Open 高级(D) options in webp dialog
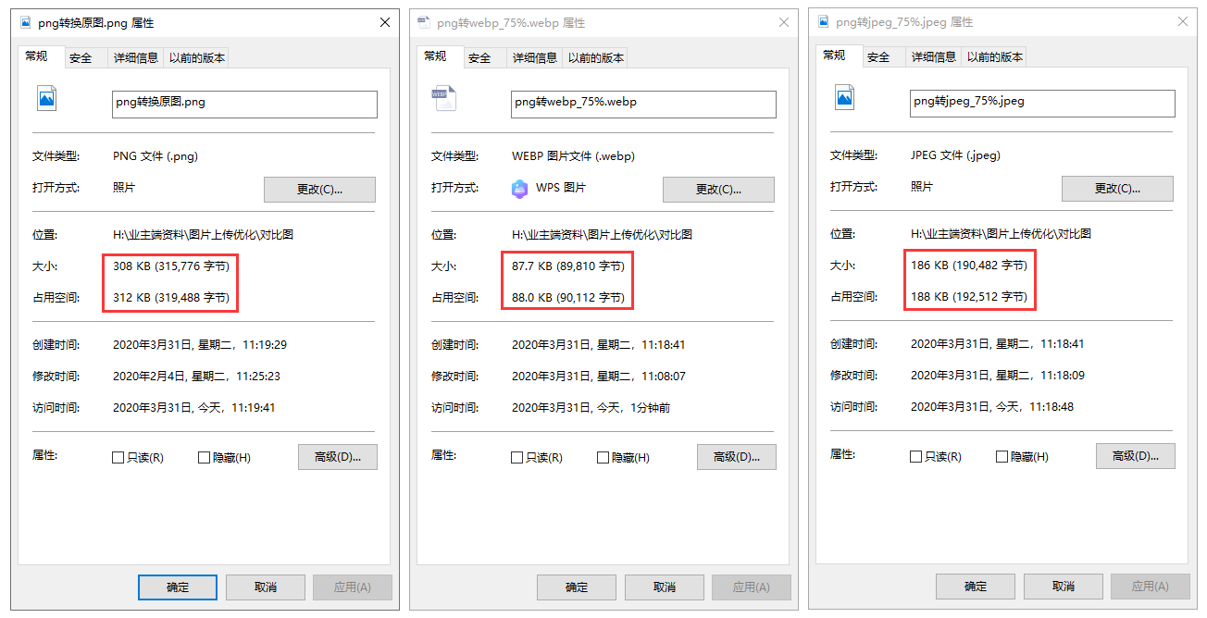The image size is (1207, 618). pyautogui.click(x=736, y=457)
